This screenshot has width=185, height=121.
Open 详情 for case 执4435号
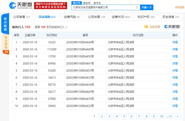175,99
